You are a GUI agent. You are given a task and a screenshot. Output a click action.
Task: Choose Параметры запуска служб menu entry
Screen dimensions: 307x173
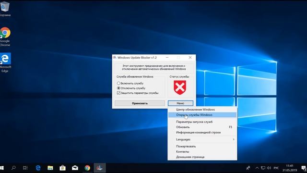tap(202, 122)
